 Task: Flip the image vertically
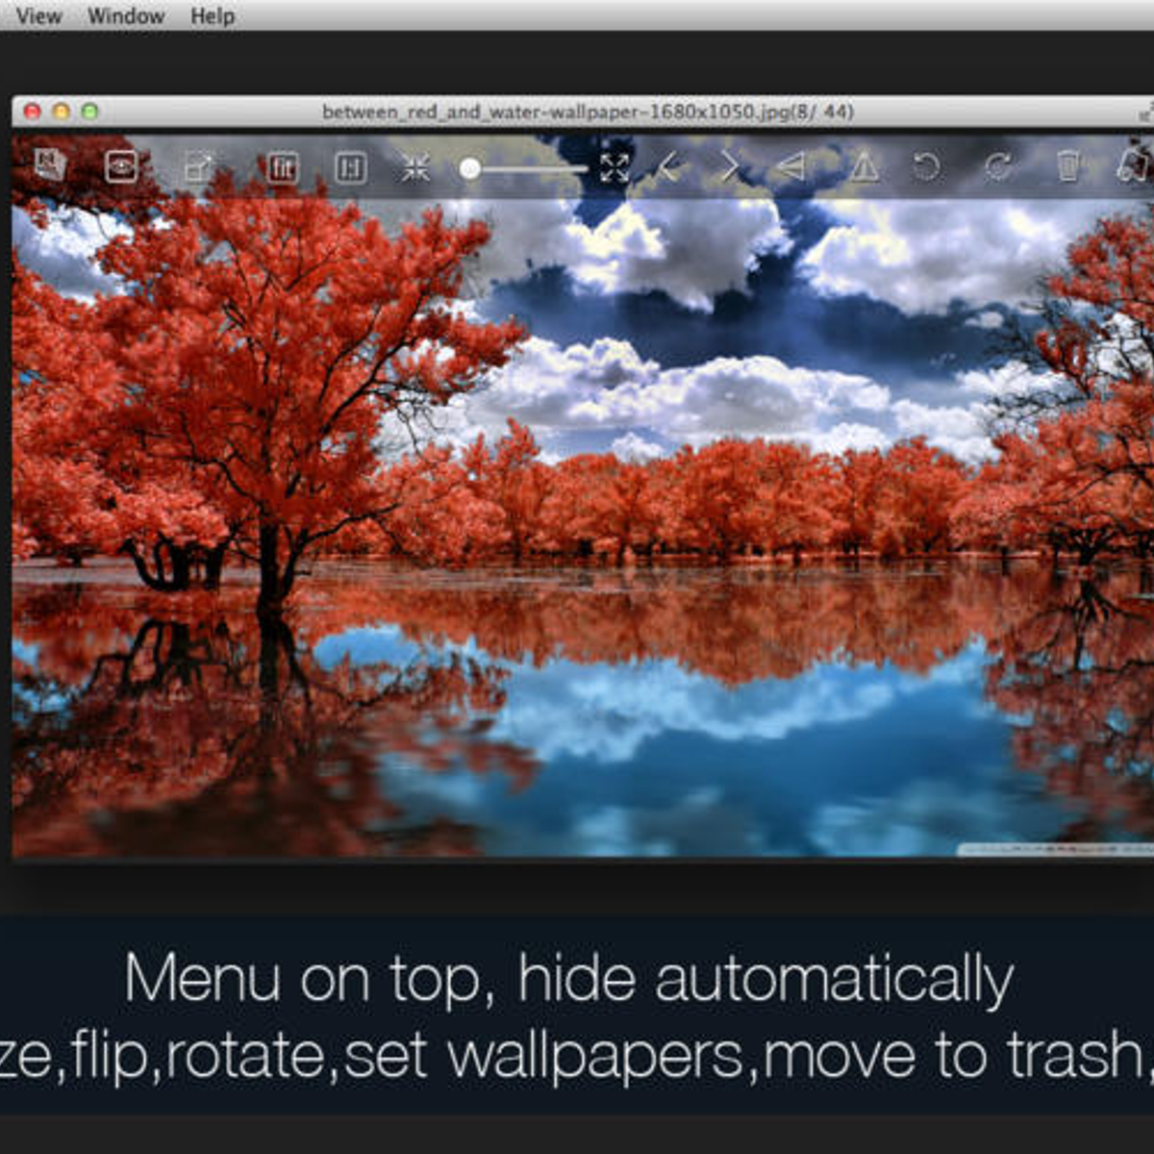(x=861, y=168)
